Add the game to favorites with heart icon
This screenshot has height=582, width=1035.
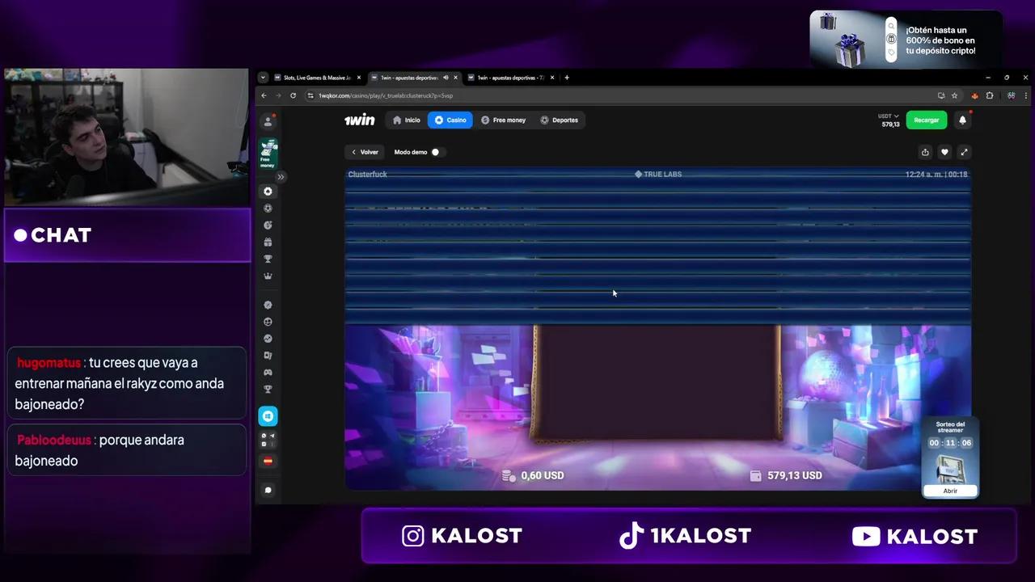(944, 152)
